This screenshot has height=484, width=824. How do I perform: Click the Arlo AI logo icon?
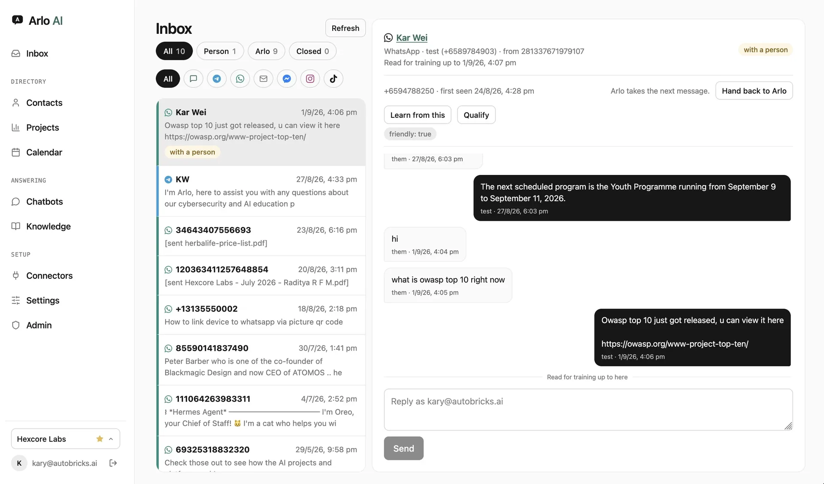coord(17,20)
